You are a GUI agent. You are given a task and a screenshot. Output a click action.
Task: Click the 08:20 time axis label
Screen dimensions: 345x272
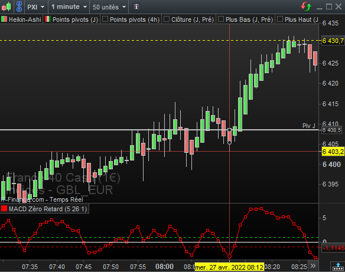point(272,267)
